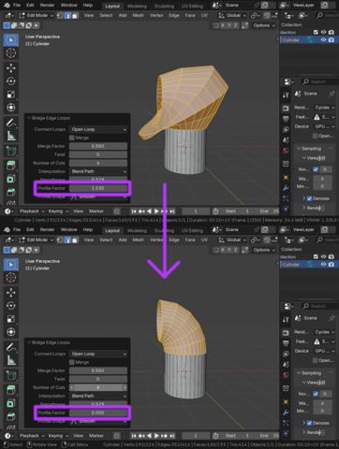This screenshot has height=449, width=339.
Task: Open Edit Mode dropdown in upper window
Action: (x=36, y=15)
